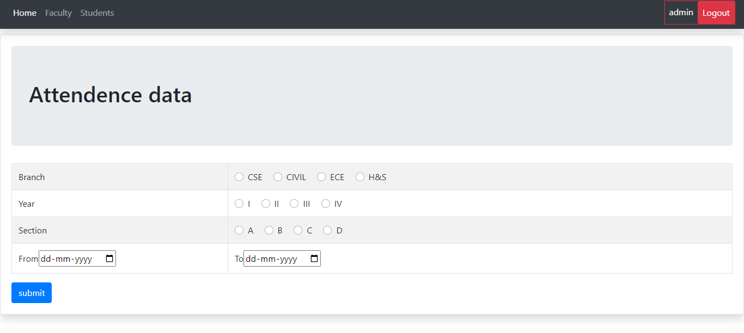Select year III
The image size is (744, 333).
pos(294,203)
